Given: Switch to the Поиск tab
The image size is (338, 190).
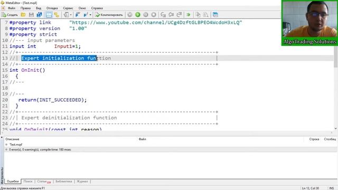Looking at the screenshot, I should click(28, 182).
